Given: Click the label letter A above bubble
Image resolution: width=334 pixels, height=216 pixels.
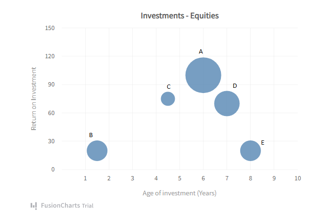Looking at the screenshot, I should coord(201,51).
